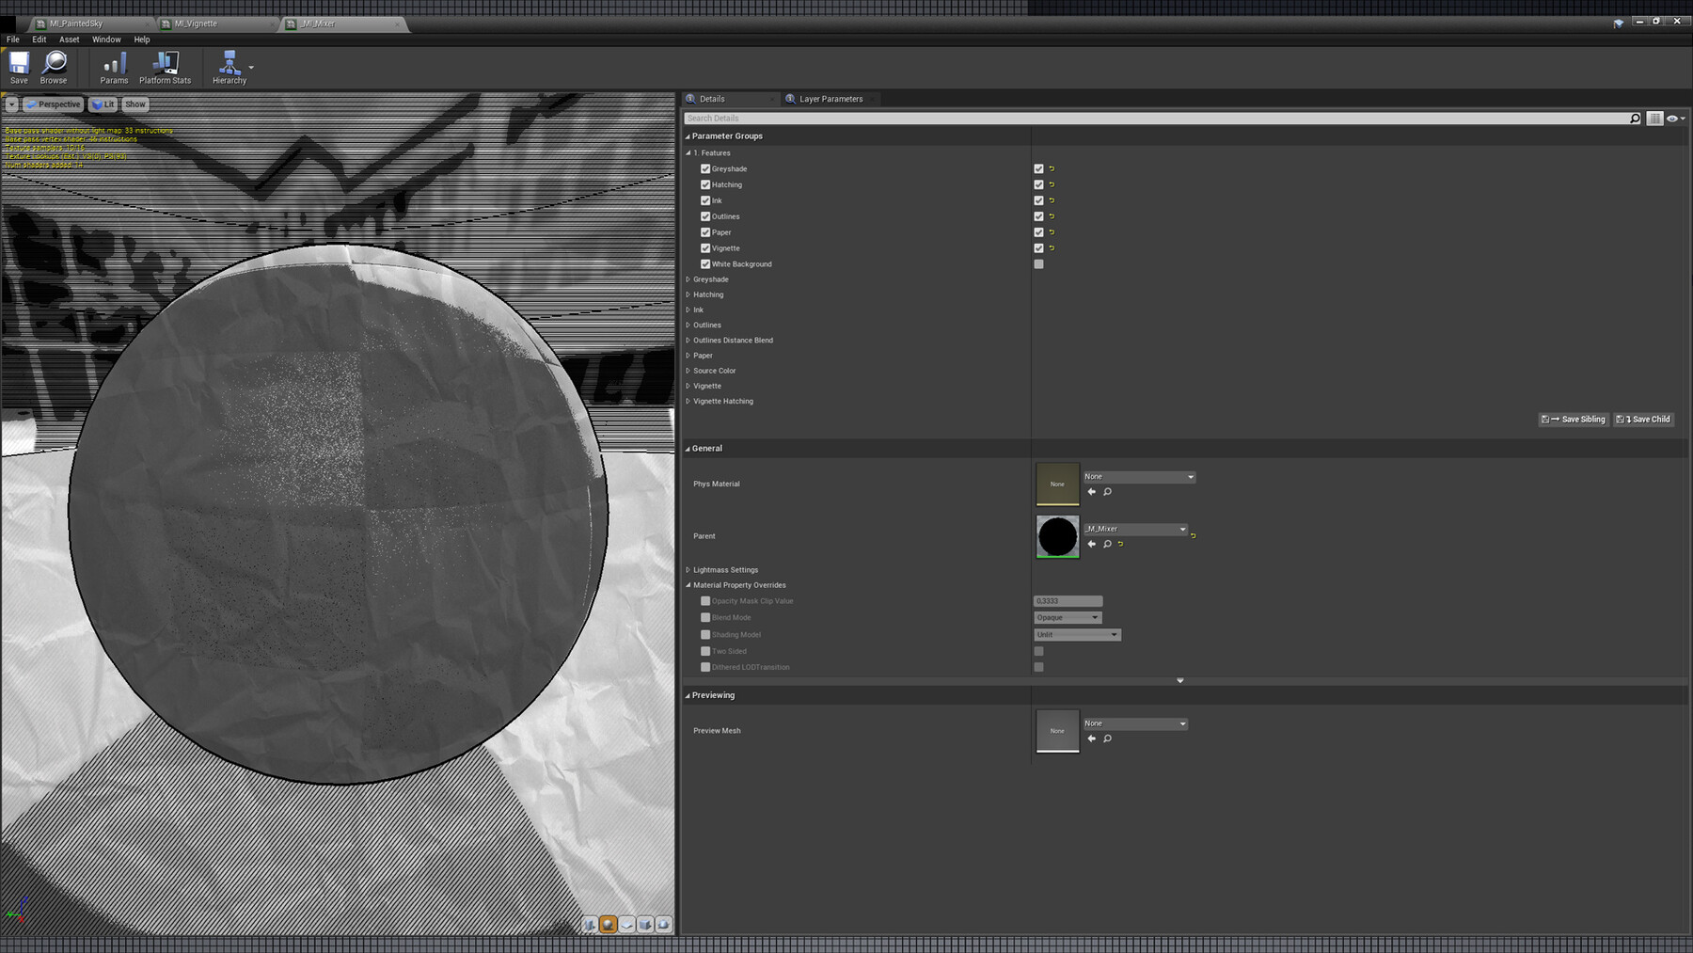The height and width of the screenshot is (953, 1693).
Task: Uncheck the Greyshade feature checkbox
Action: pyautogui.click(x=705, y=168)
